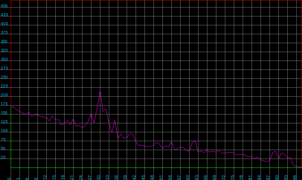Select the 50 y-axis value

[x=3, y=148]
